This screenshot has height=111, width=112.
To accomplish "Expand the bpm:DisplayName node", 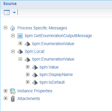I will [x=28, y=74].
